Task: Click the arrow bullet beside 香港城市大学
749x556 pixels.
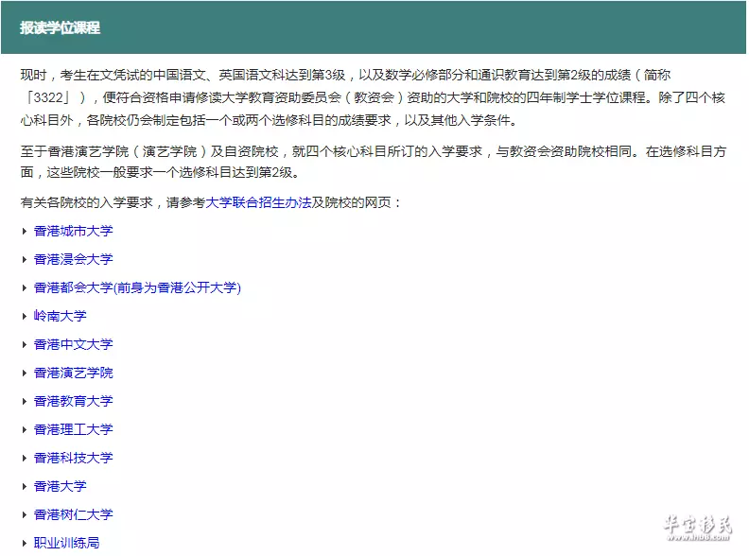Action: pos(25,232)
